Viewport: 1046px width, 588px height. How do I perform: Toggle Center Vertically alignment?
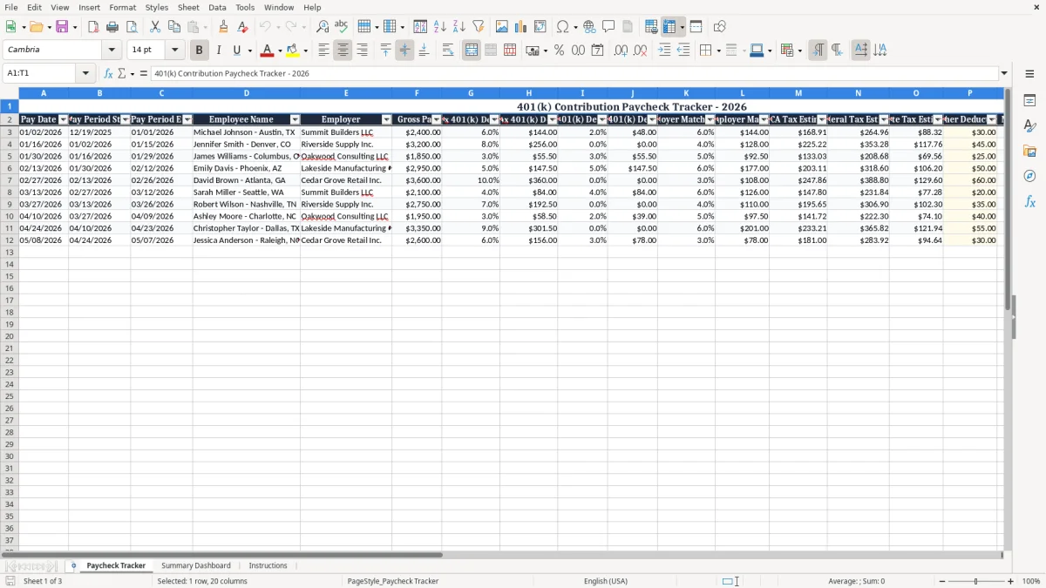pyautogui.click(x=404, y=51)
